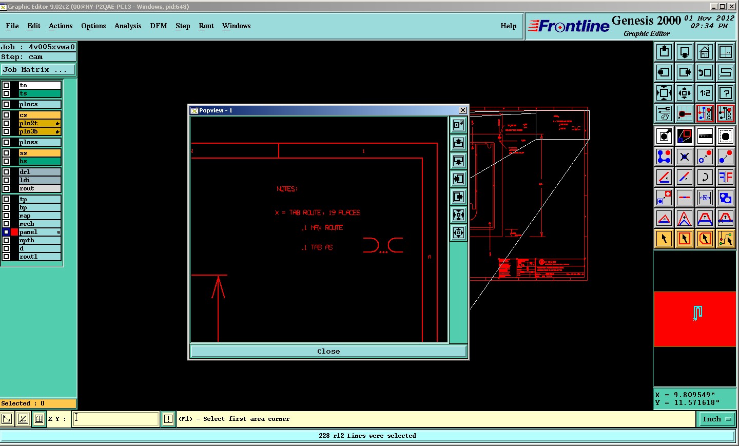Viewport: 739px width, 446px height.
Task: Open the File menu
Action: click(x=12, y=26)
